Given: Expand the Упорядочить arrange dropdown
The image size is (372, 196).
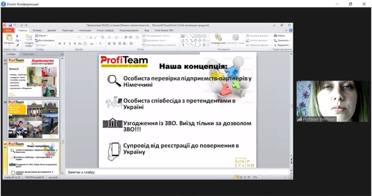Looking at the screenshot, I should pos(218,40).
